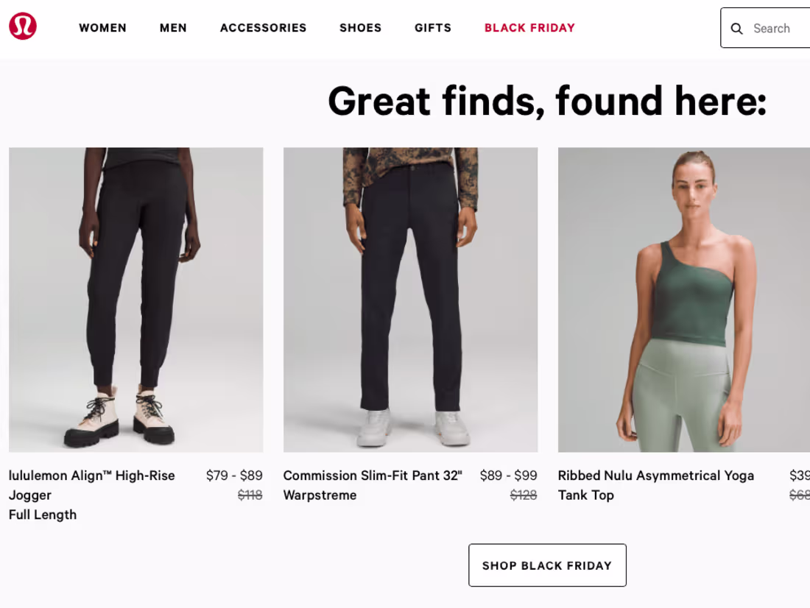Click the $79 - $89 jogger price
The height and width of the screenshot is (608, 810).
click(x=234, y=476)
